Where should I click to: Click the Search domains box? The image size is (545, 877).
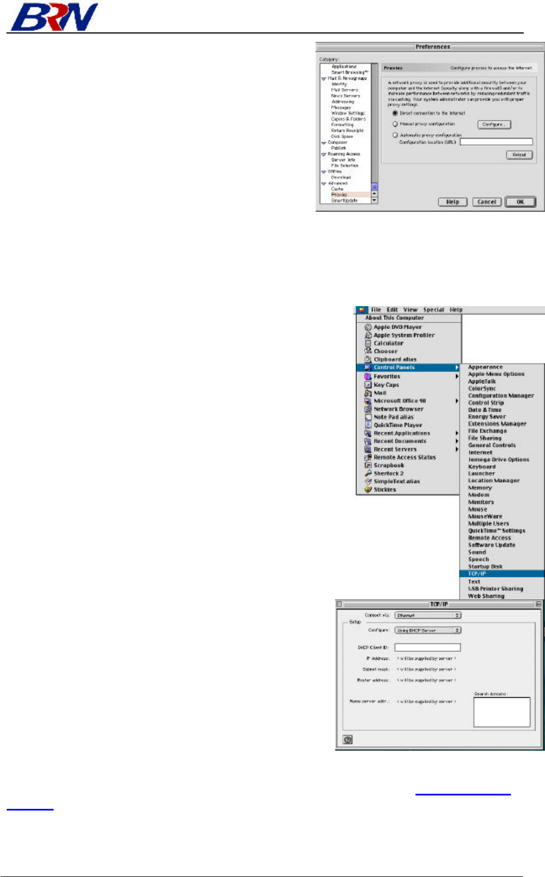[502, 712]
